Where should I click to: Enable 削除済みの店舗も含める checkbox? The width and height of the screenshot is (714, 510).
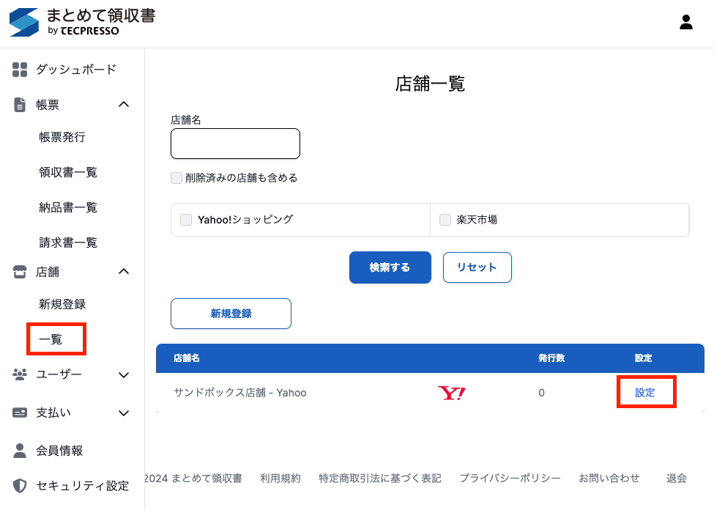coord(176,177)
